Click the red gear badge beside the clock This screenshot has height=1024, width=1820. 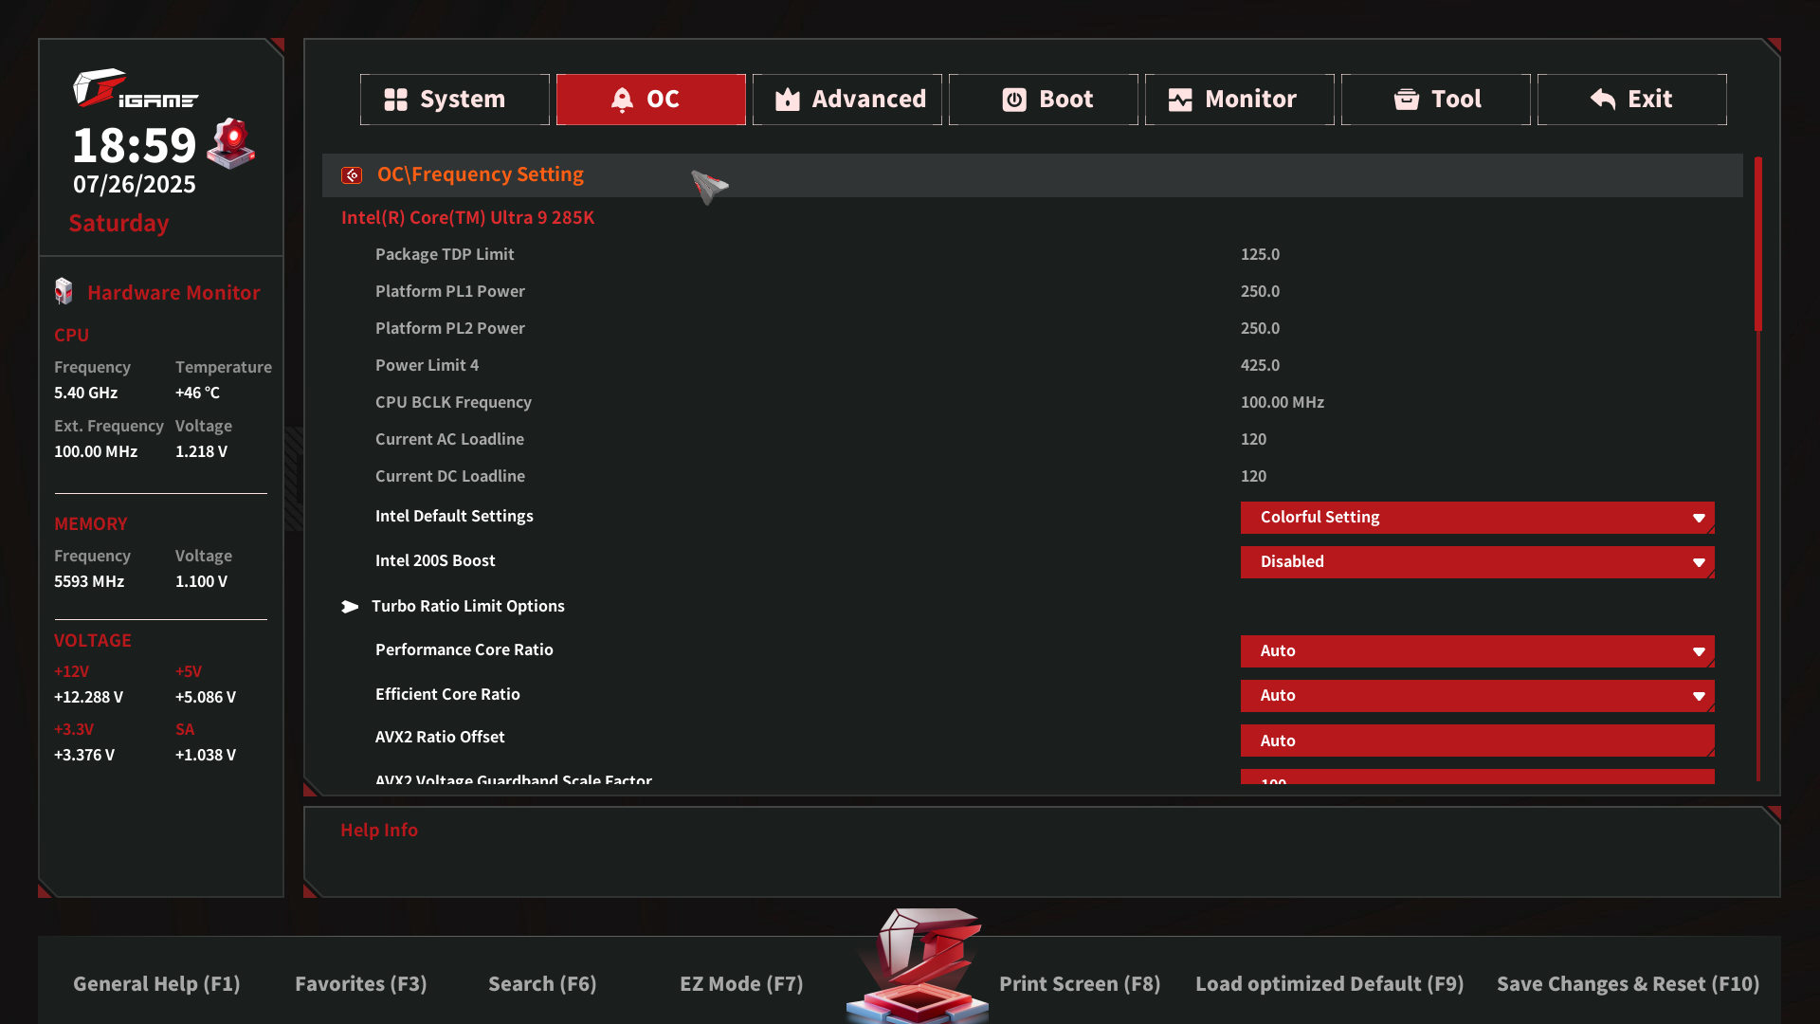[231, 143]
